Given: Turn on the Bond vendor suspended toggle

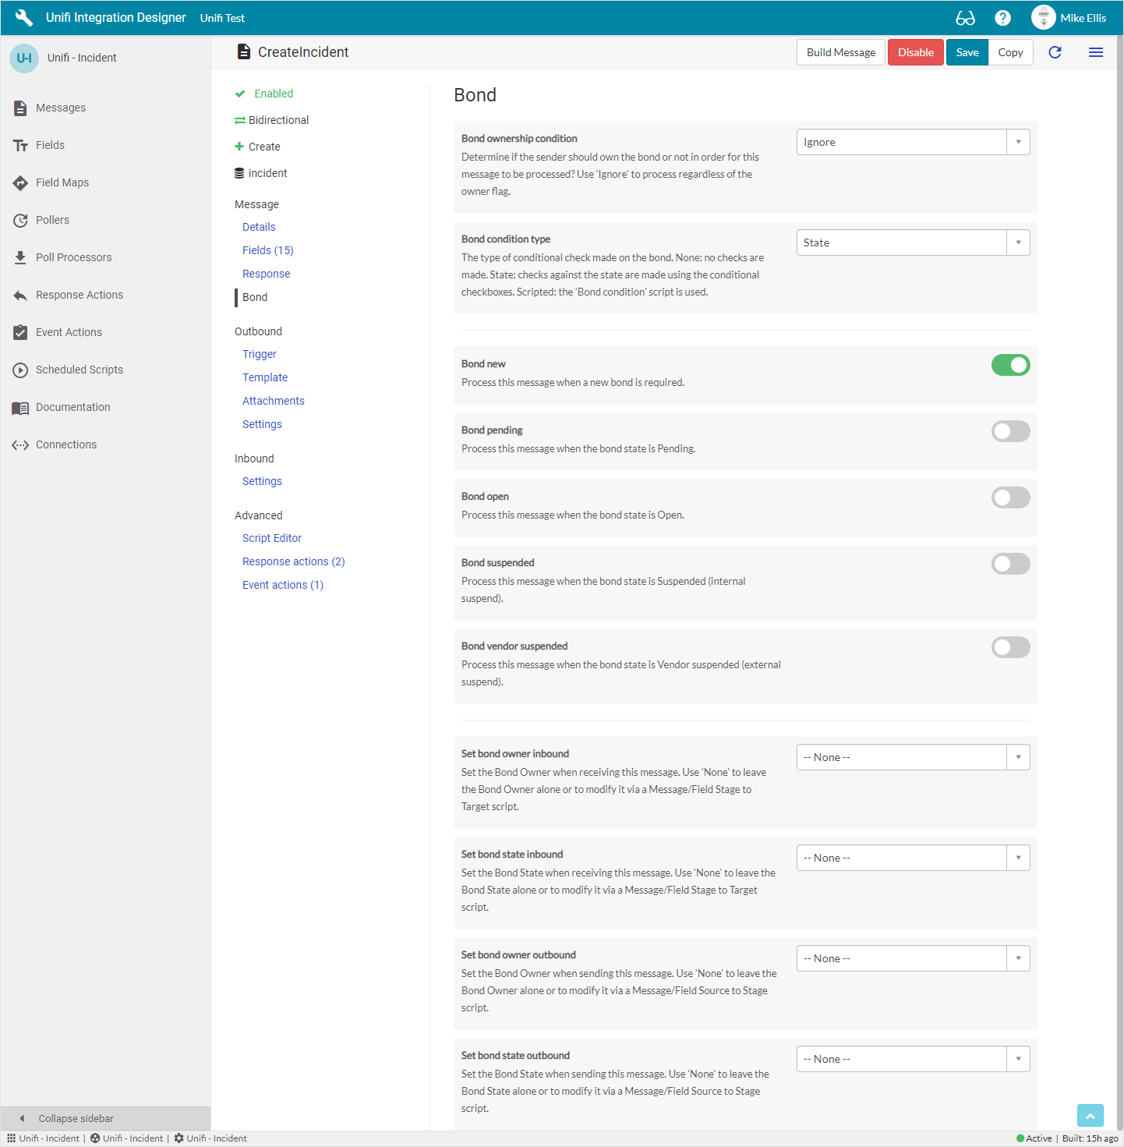Looking at the screenshot, I should pos(1010,647).
